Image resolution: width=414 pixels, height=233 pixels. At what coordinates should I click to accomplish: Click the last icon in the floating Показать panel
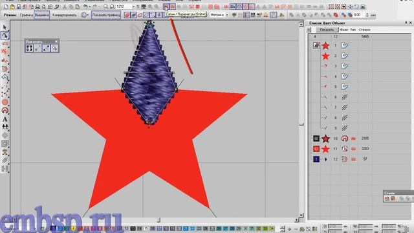point(54,48)
